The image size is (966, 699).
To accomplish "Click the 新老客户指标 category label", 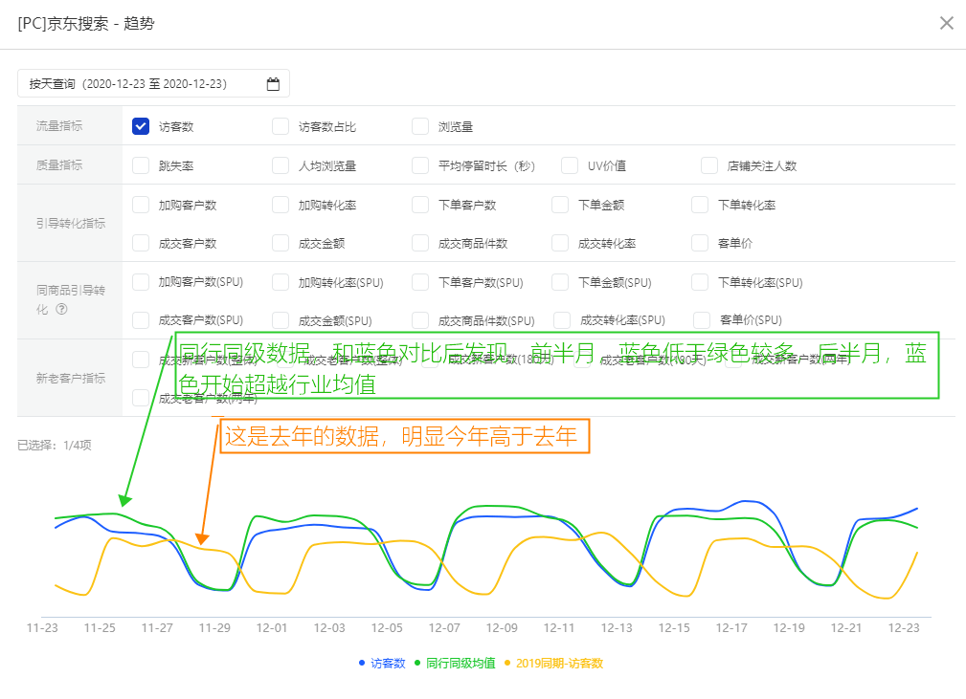I will 70,378.
